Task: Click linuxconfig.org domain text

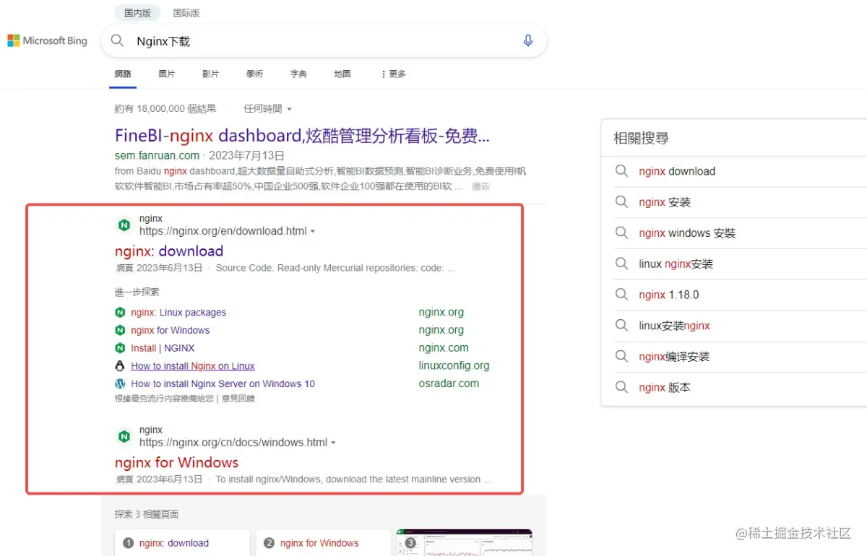Action: 454,366
